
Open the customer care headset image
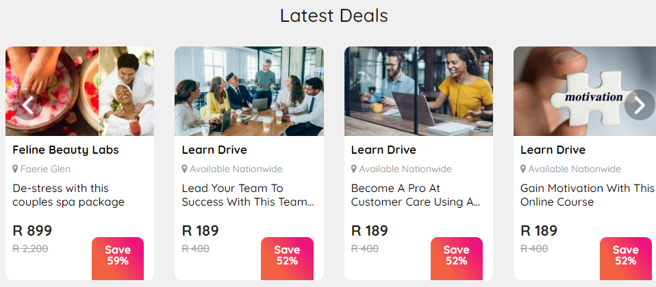pyautogui.click(x=418, y=91)
